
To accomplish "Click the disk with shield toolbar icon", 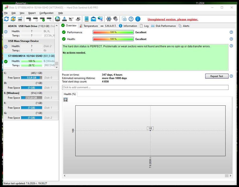I will (28, 19).
